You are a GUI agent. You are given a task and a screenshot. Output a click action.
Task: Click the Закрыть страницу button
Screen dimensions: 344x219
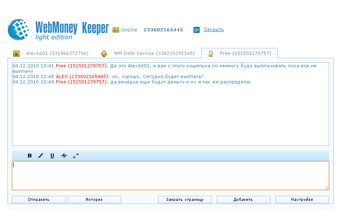185,200
